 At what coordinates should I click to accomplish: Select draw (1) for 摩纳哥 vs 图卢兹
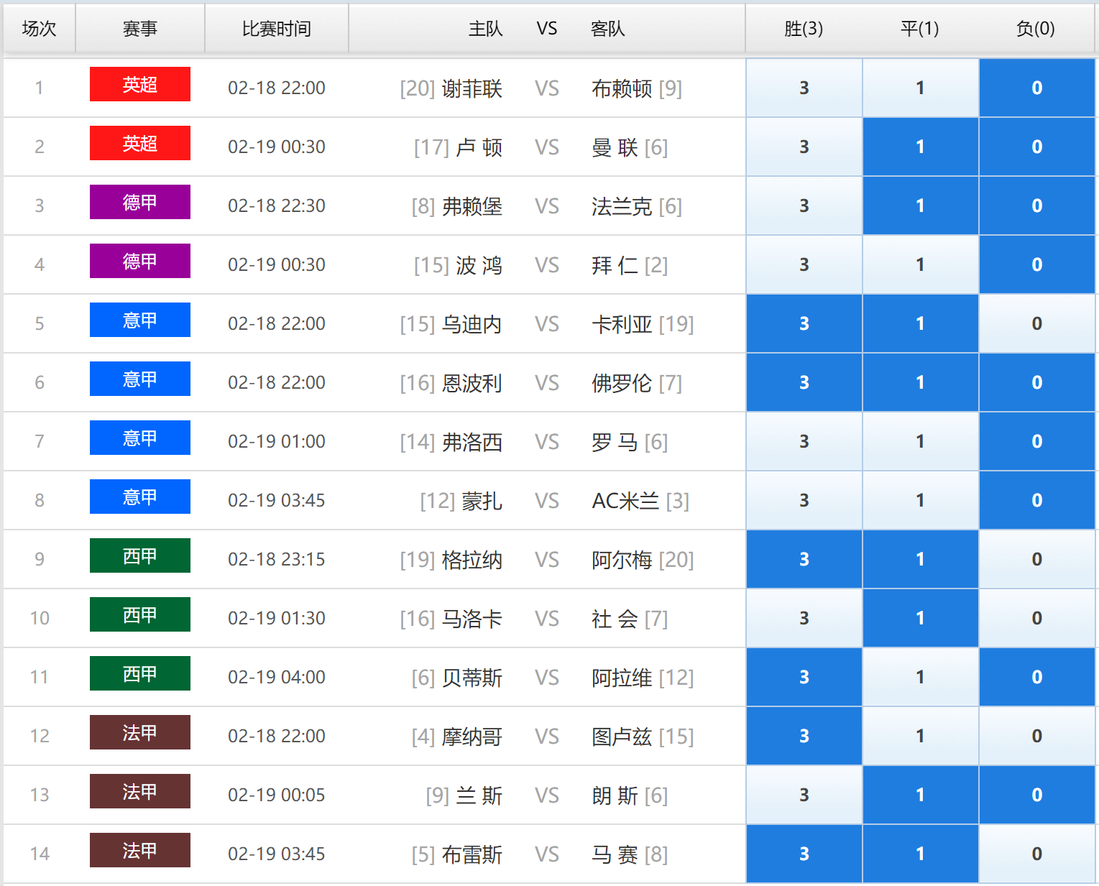click(921, 736)
